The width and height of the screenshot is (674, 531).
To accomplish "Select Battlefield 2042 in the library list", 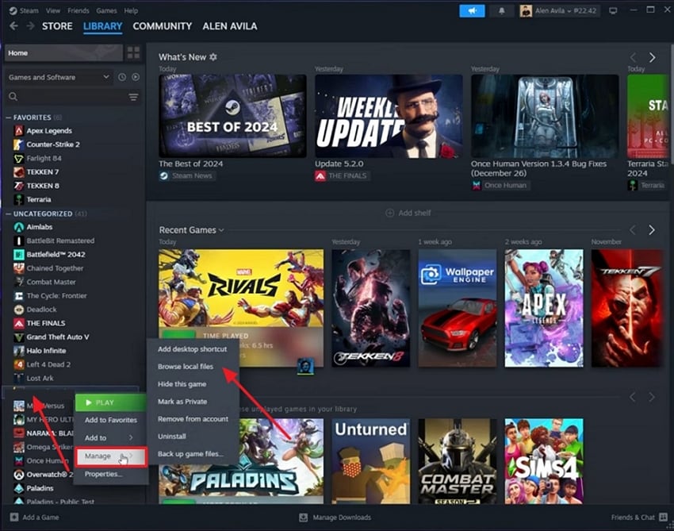I will click(x=56, y=254).
